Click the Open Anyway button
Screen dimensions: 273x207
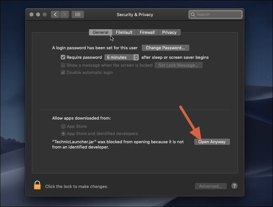[x=212, y=142]
